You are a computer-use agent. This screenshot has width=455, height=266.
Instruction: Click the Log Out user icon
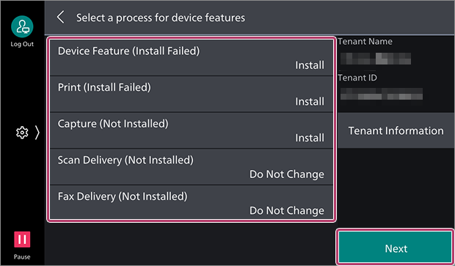22,26
